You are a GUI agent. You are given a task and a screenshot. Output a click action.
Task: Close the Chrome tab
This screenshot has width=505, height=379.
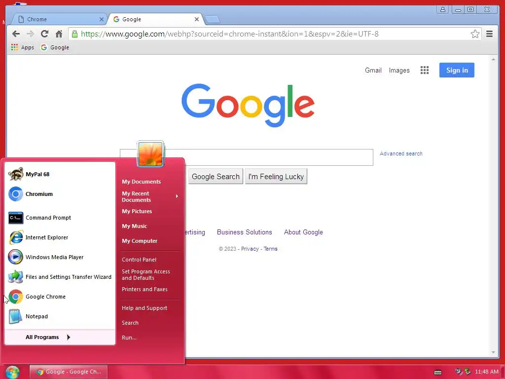tap(101, 19)
